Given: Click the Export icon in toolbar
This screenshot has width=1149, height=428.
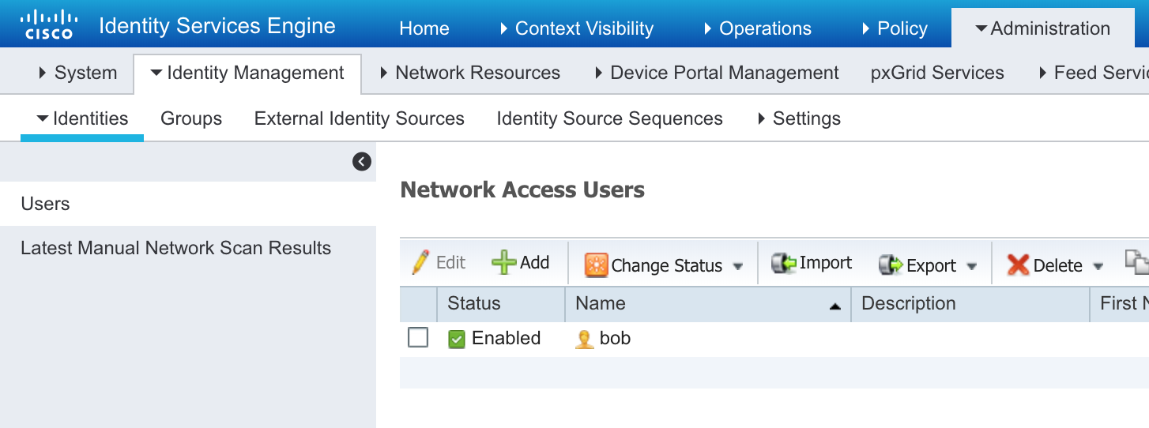Looking at the screenshot, I should pos(891,265).
